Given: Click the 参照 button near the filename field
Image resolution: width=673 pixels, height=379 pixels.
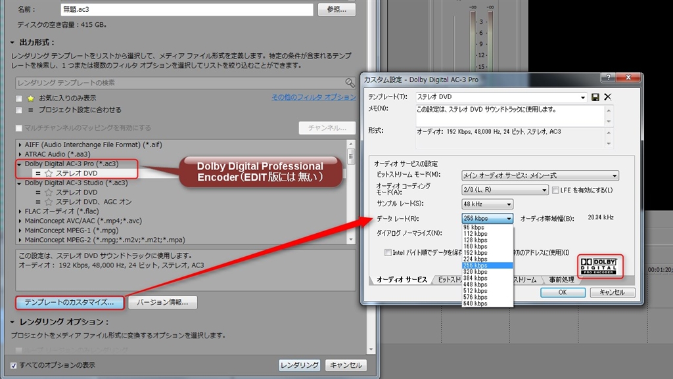Looking at the screenshot, I should [336, 9].
